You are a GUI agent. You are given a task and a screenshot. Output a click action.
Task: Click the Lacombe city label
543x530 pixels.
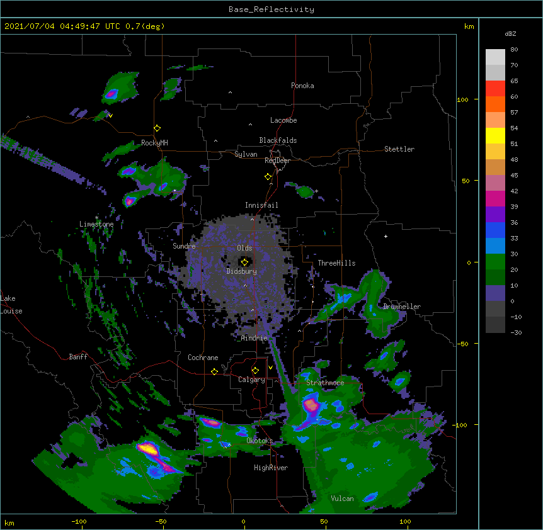pos(283,120)
